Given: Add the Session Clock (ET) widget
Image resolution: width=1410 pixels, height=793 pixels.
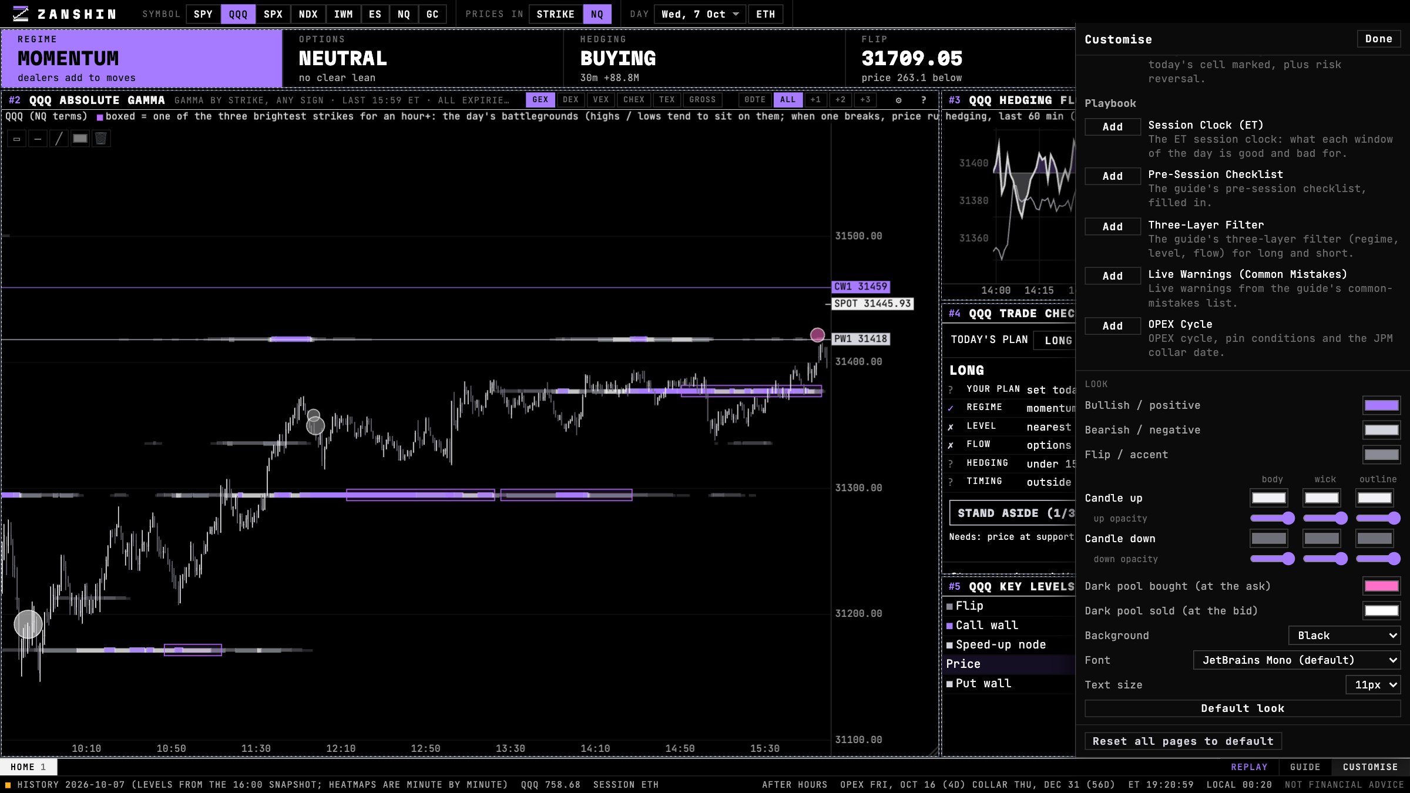Looking at the screenshot, I should 1112,127.
